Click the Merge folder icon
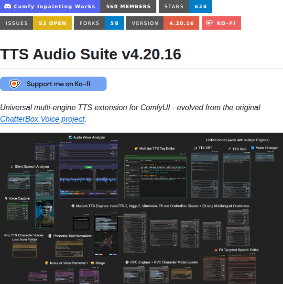283x284 pixels. click(92, 263)
